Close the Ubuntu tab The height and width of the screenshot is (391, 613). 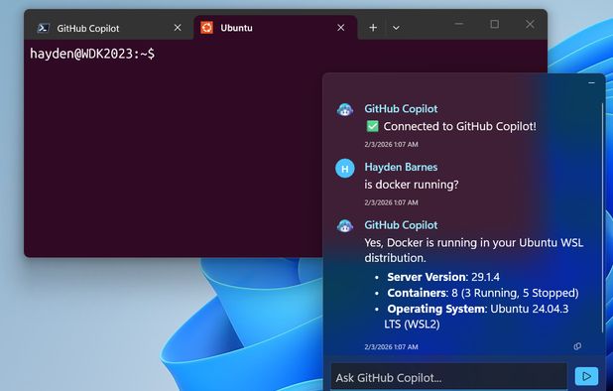click(x=341, y=28)
